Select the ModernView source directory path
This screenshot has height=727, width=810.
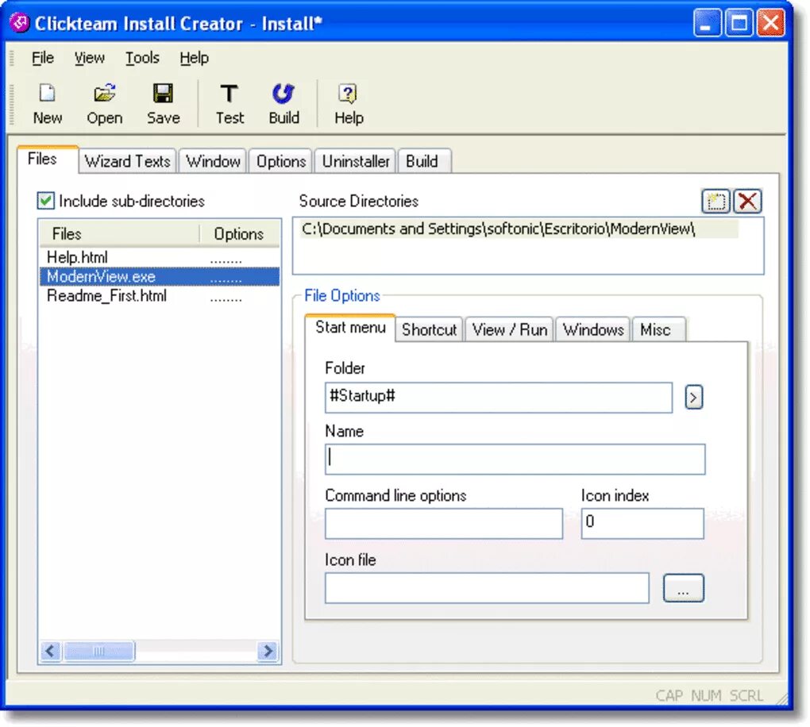[519, 229]
